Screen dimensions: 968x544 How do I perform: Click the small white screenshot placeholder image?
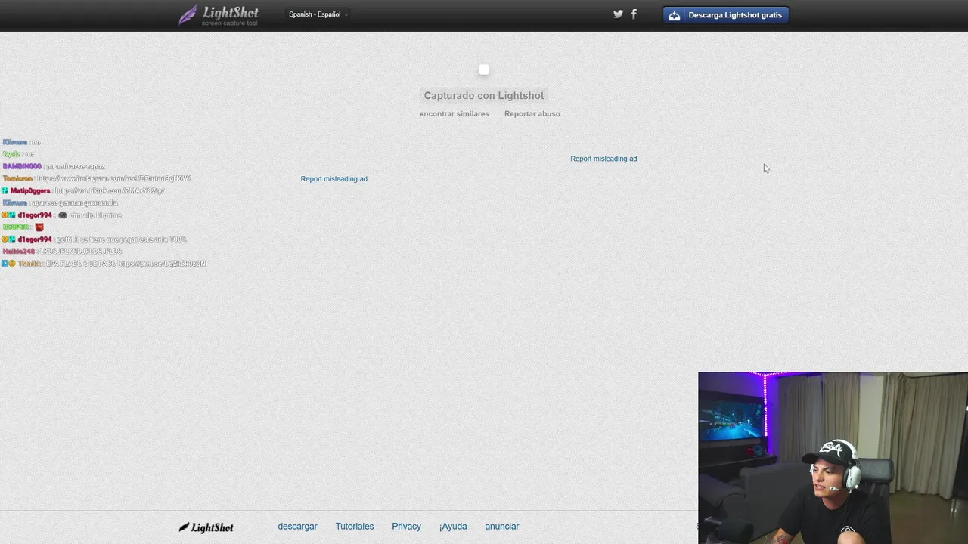[x=484, y=70]
